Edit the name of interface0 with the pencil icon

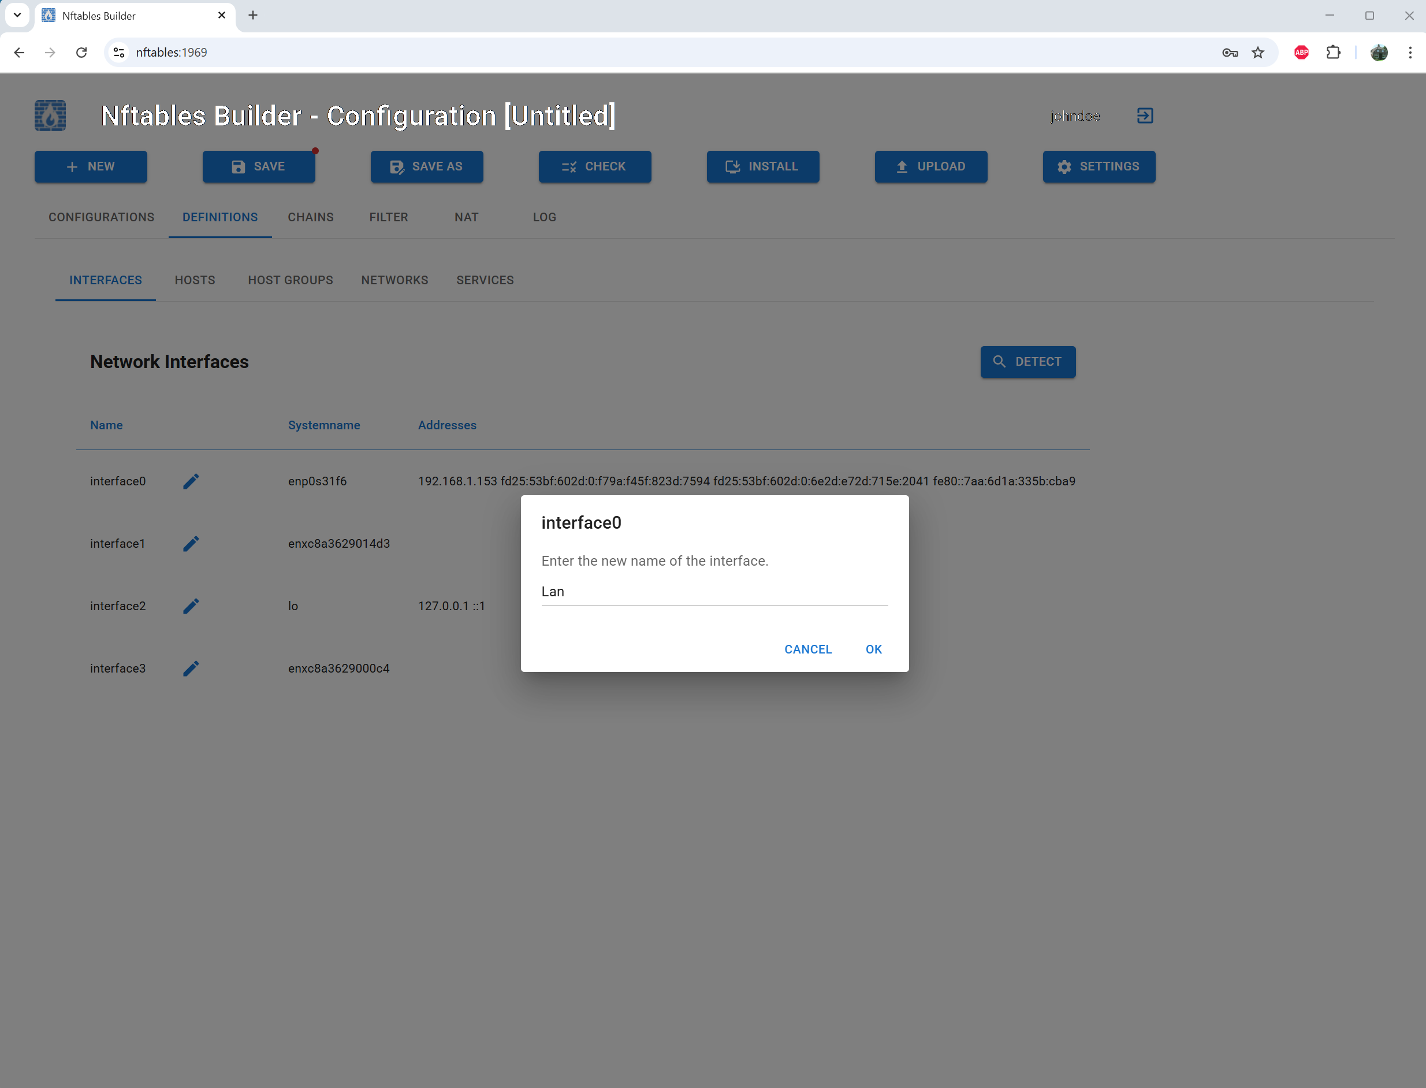click(191, 481)
